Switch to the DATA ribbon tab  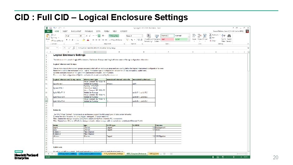pyautogui.click(x=98, y=31)
